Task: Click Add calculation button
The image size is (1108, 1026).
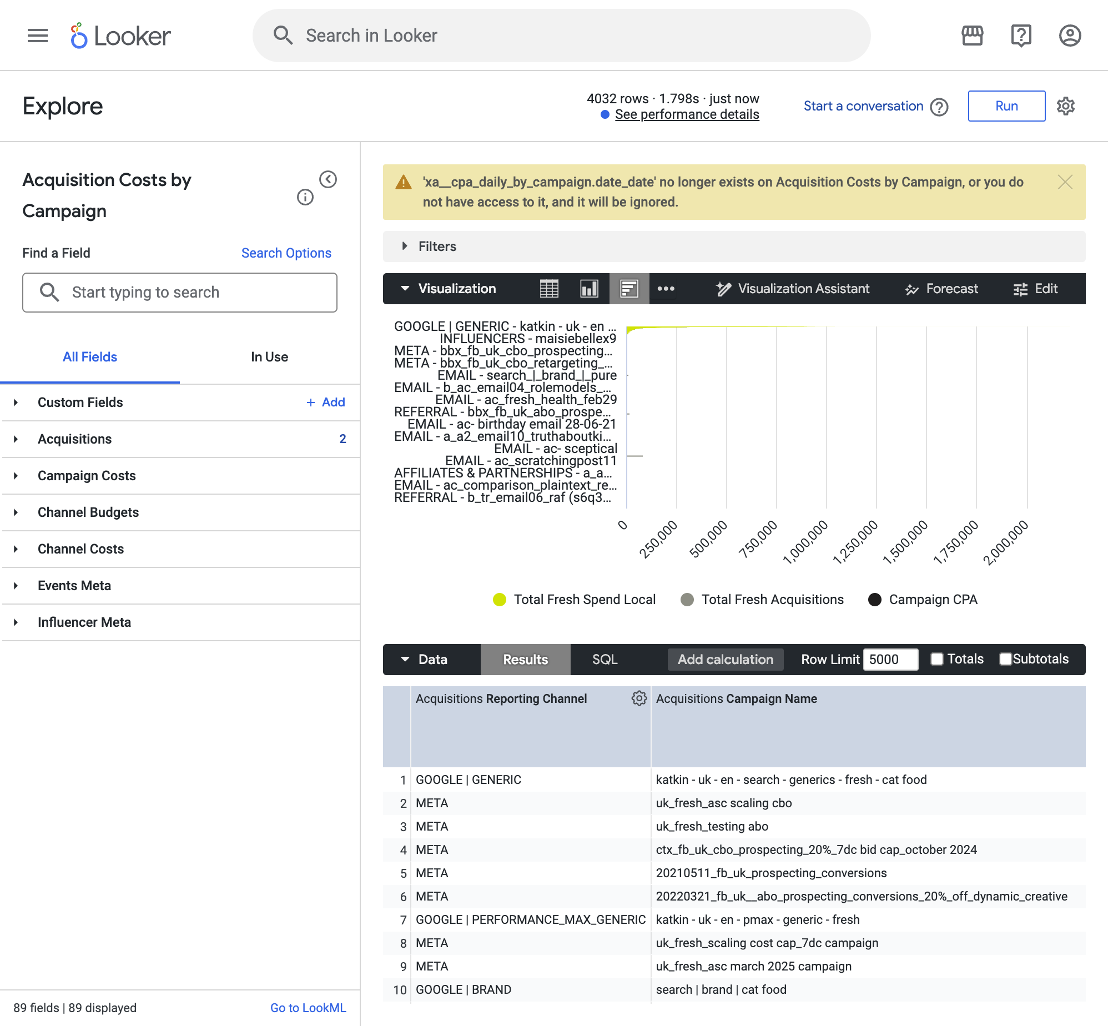Action: [x=726, y=660]
